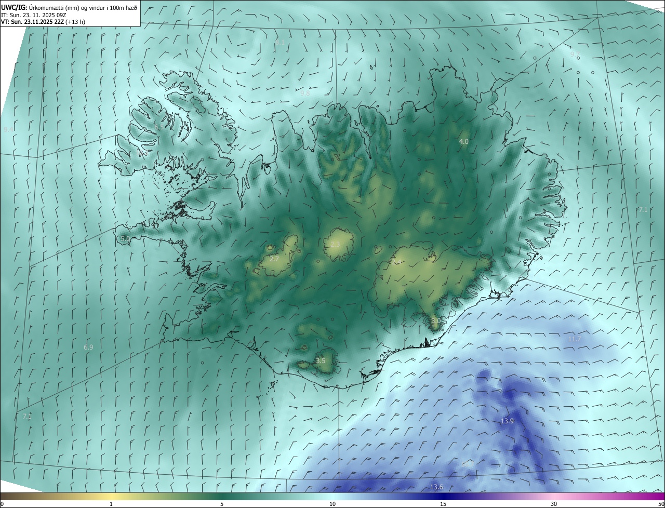The image size is (665, 508).
Task: Click the 11.7 value label
Action: 574,339
